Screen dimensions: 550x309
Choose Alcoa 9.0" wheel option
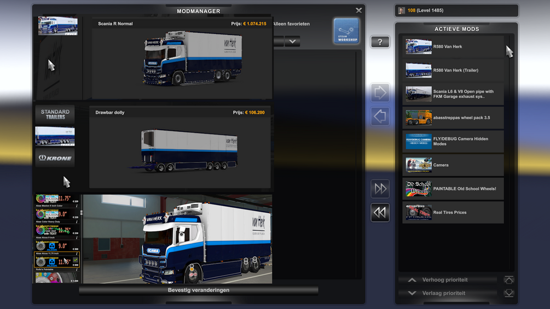[57, 246]
